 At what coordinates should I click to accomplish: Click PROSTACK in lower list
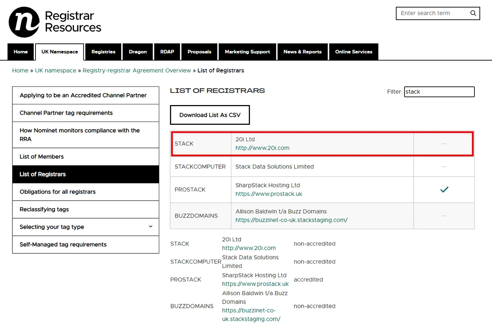pos(186,280)
